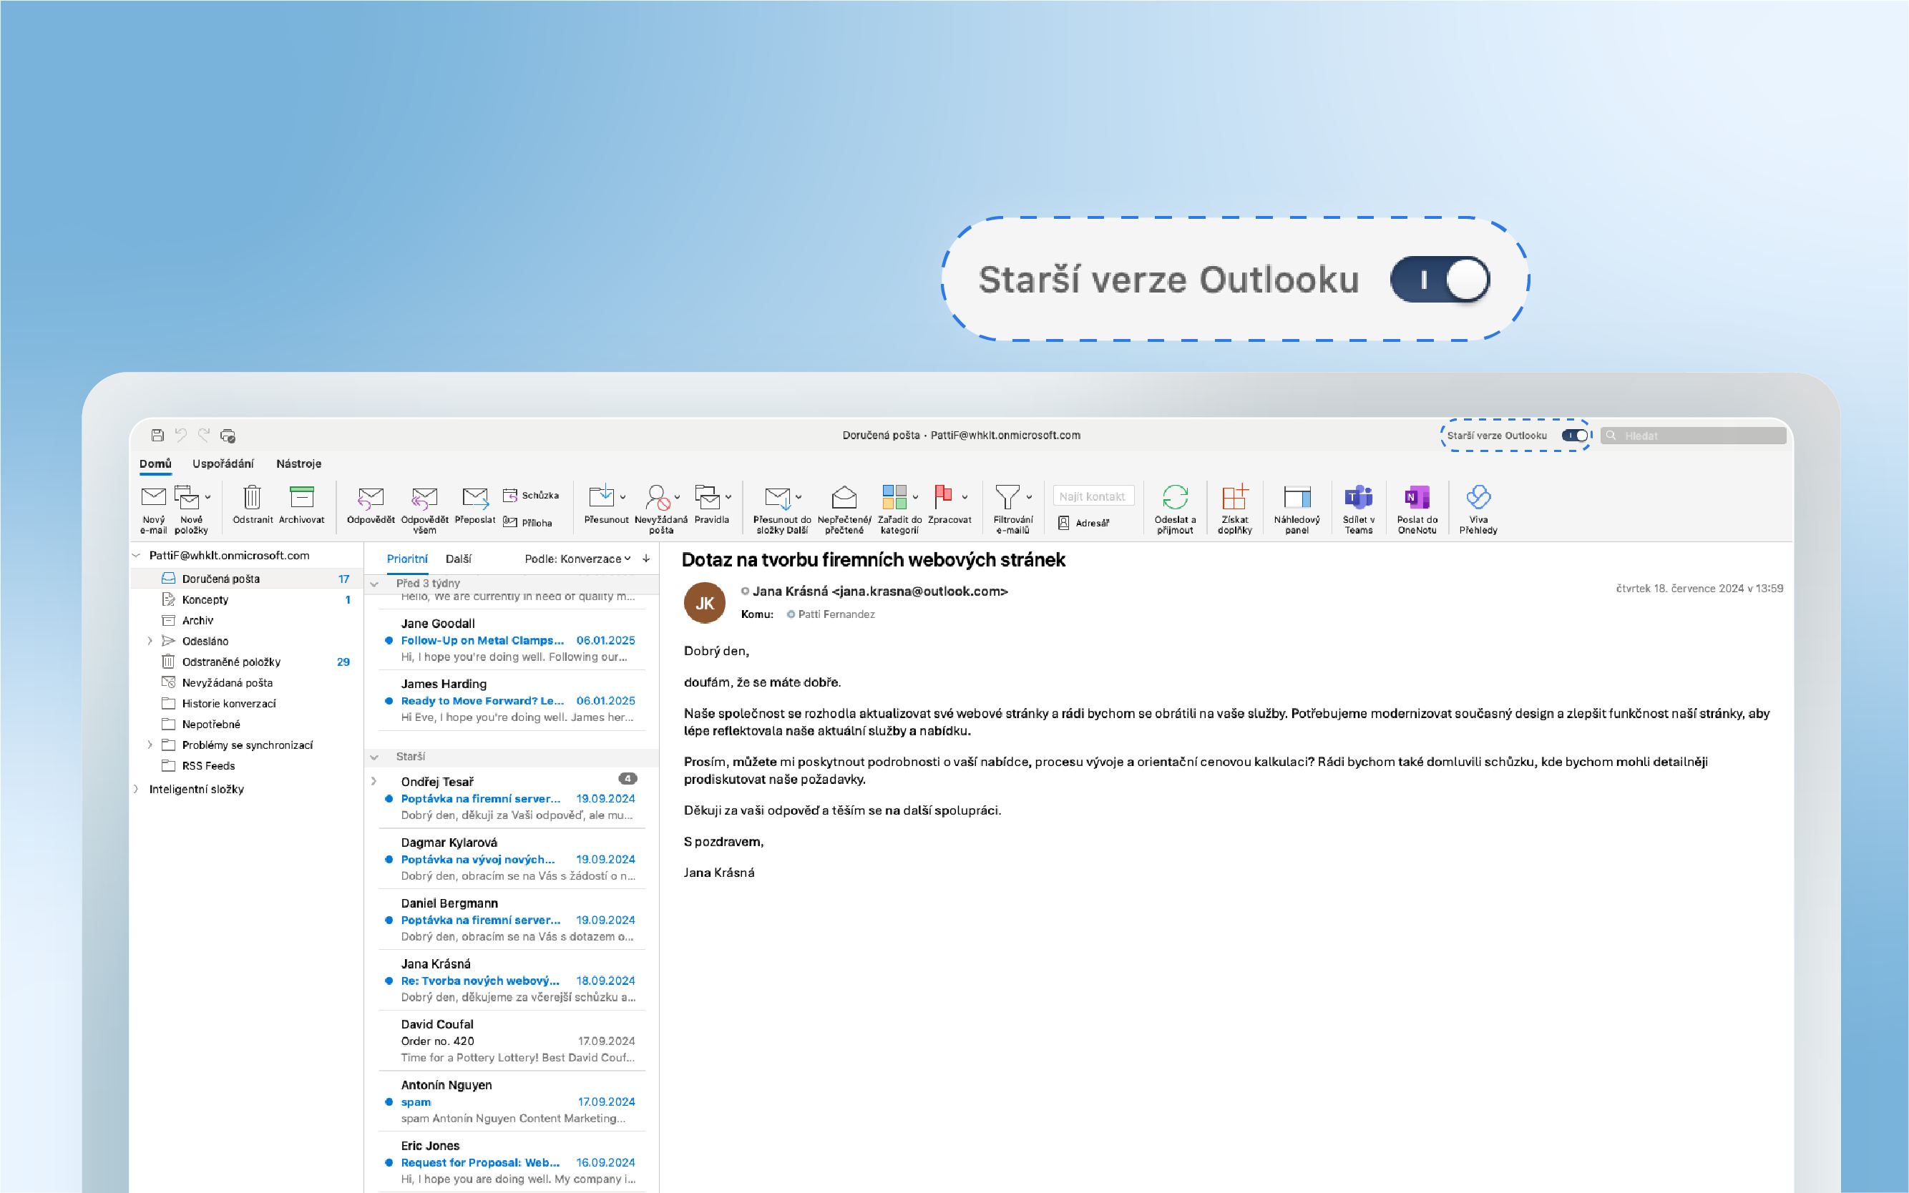Reply all using Odpovědět všem icon
Viewport: 1909px width, 1193px height.
coord(424,499)
